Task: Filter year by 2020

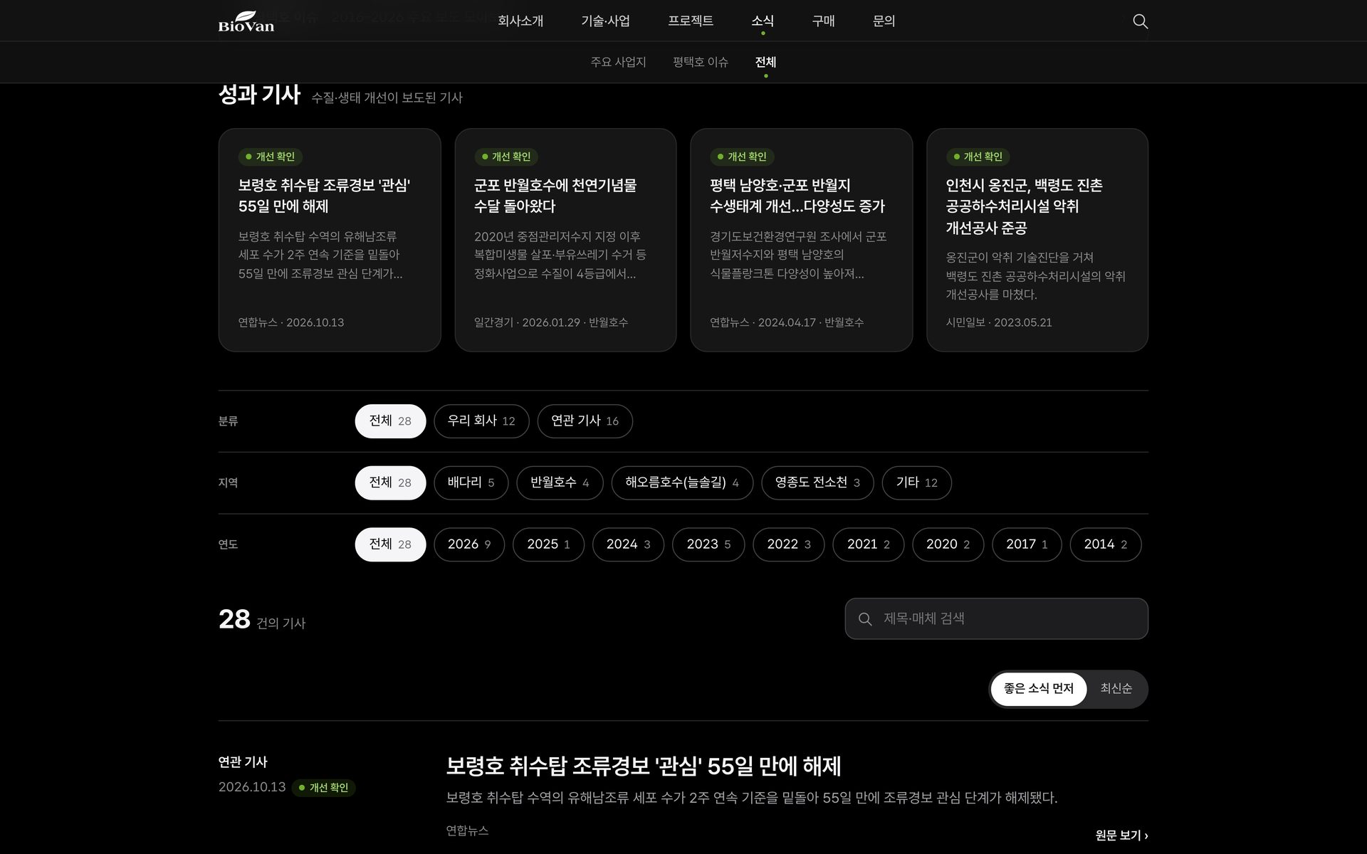Action: coord(948,544)
